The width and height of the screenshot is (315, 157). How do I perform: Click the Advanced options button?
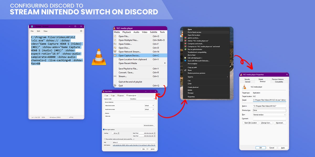[149, 125]
